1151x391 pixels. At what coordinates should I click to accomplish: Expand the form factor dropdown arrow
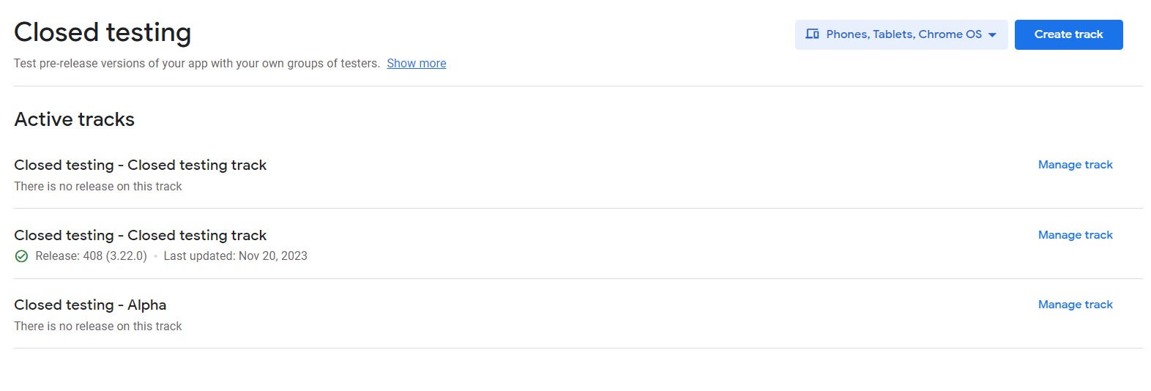(x=992, y=35)
